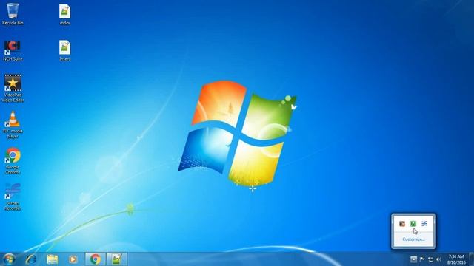Select the Insert file on desktop
474x266 pixels.
pos(64,51)
